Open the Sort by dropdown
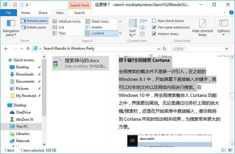This screenshot has width=235, height=154. click(x=132, y=28)
